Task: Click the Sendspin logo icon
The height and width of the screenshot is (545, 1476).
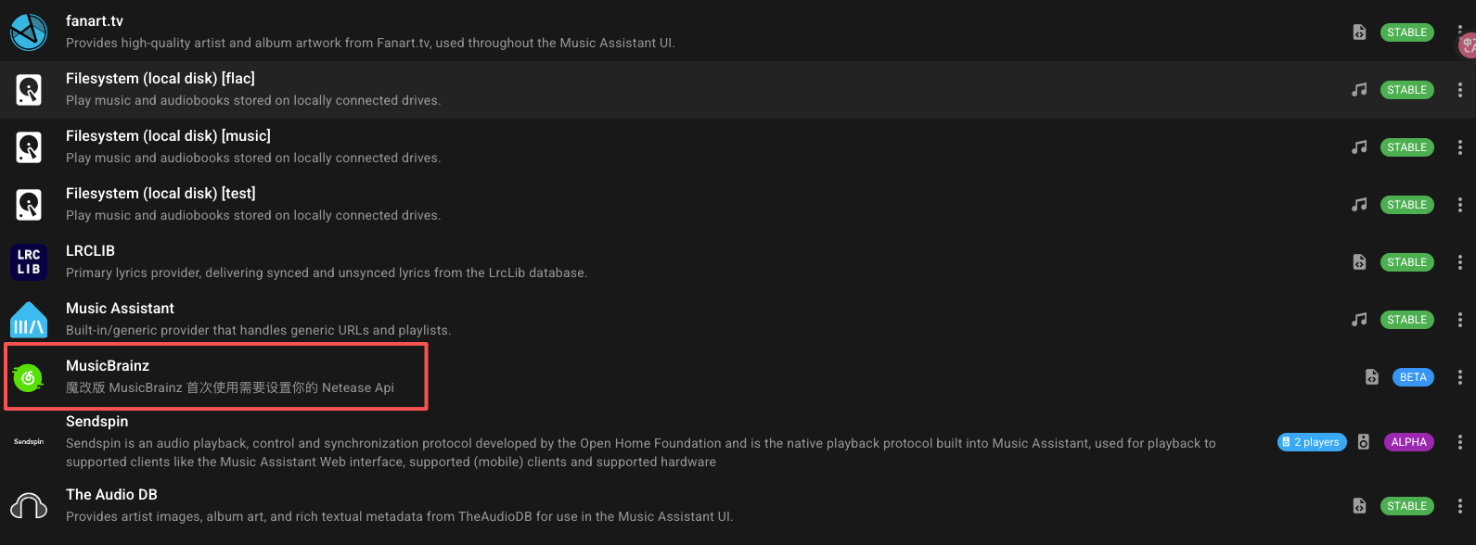Action: pos(29,442)
